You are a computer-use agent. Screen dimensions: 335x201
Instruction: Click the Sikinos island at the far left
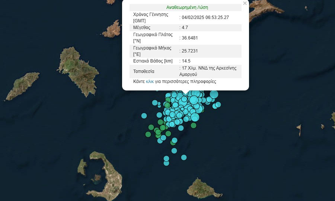point(23,86)
